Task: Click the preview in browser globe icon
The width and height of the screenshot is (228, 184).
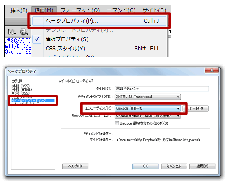Action: point(24,32)
